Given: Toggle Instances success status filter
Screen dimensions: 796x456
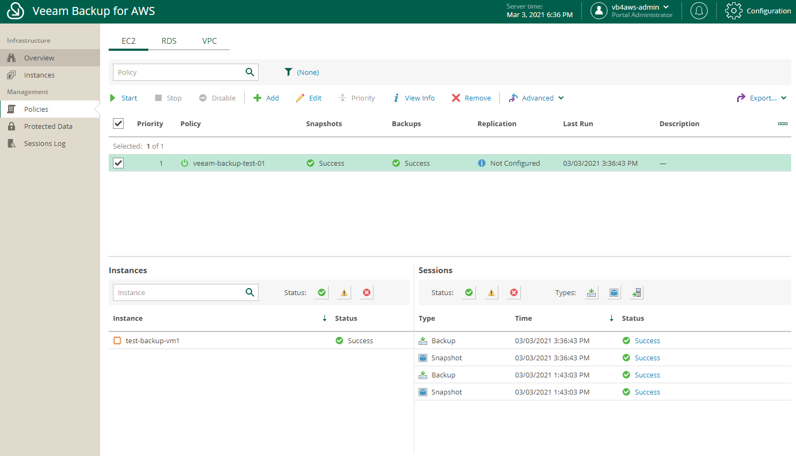Looking at the screenshot, I should 322,292.
